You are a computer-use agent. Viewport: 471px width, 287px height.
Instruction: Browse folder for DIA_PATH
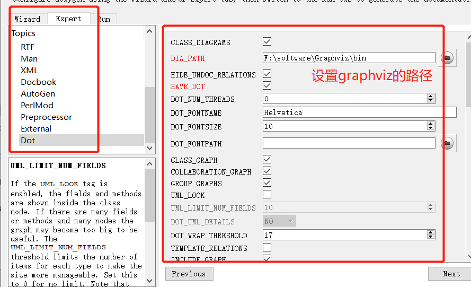[447, 58]
